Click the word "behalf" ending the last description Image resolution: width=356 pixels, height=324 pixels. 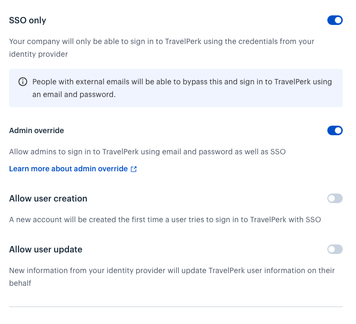[x=20, y=283]
